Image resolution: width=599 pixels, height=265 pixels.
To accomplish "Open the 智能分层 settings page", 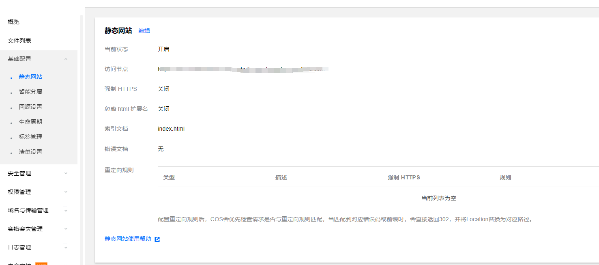I will tap(30, 92).
